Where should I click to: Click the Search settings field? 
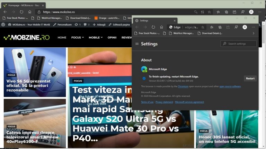coord(239,44)
